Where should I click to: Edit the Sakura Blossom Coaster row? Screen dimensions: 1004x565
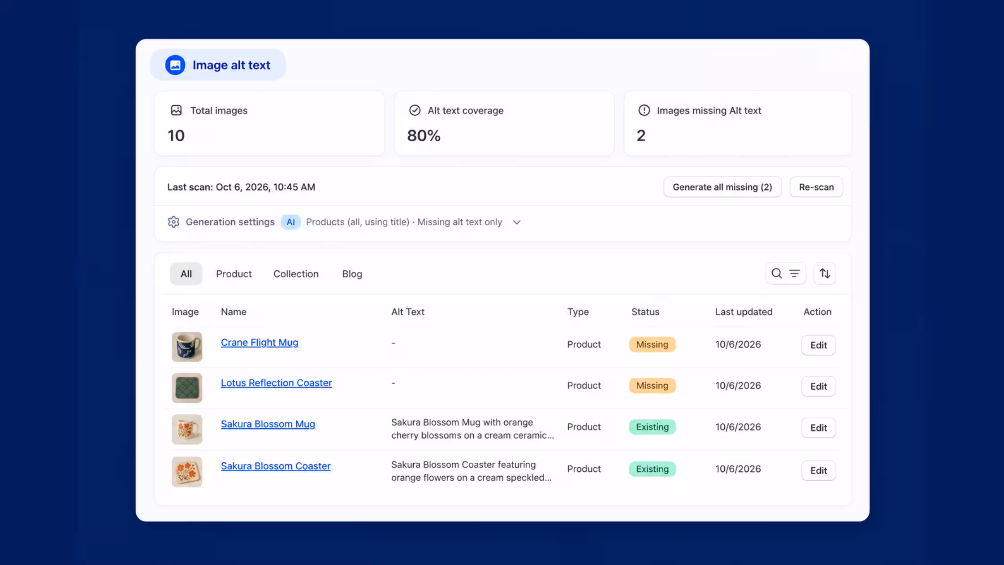(x=818, y=470)
